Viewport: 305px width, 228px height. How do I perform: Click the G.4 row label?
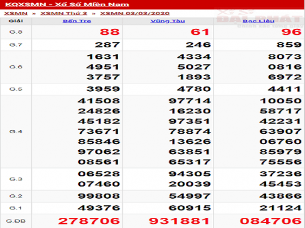[x=16, y=131]
